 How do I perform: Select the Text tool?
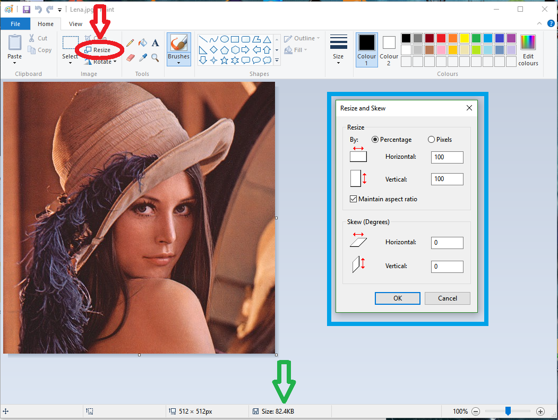pos(155,43)
